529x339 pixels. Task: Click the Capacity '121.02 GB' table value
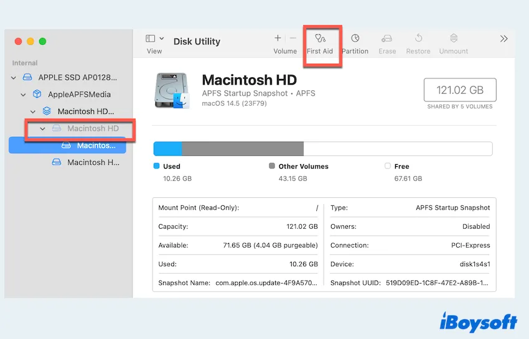pos(302,226)
